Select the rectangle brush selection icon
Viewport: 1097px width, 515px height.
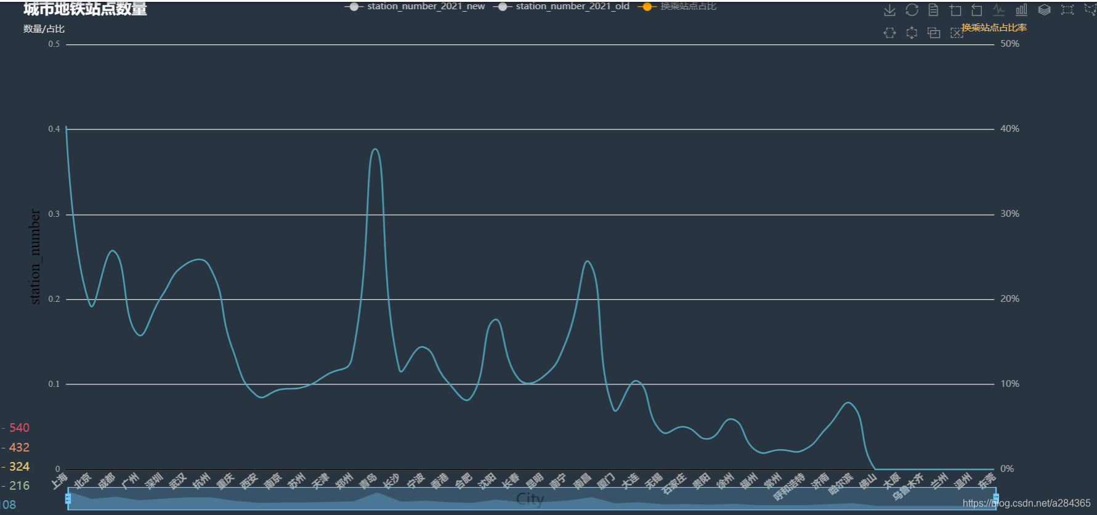[1067, 10]
